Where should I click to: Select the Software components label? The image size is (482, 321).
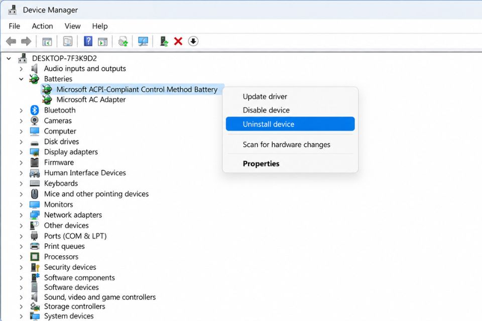coord(79,278)
